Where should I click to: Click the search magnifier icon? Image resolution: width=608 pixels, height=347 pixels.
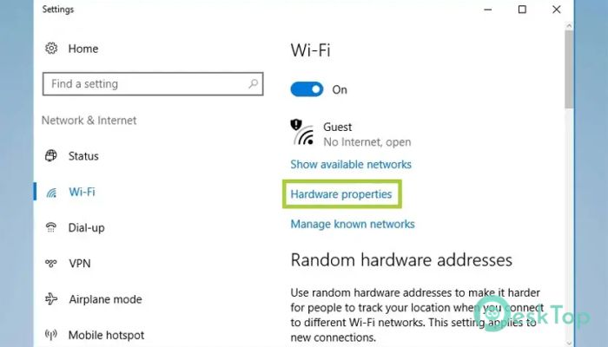pos(253,84)
